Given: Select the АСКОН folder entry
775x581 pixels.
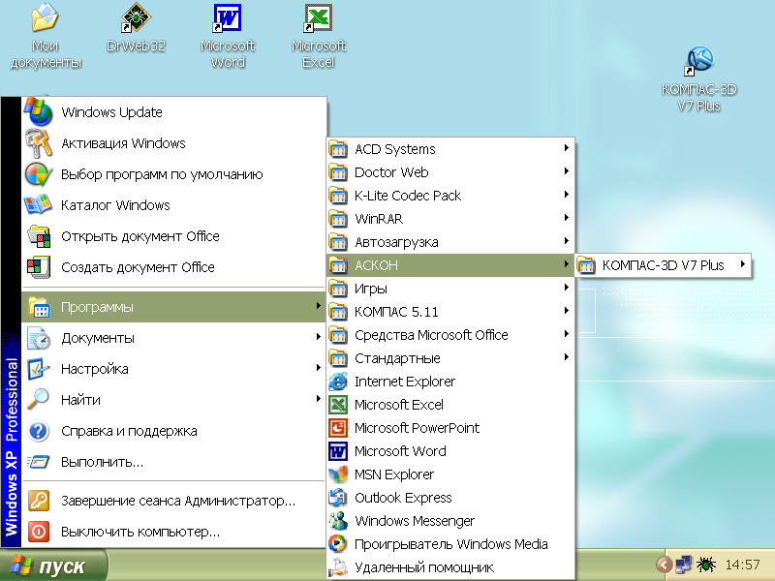Looking at the screenshot, I should 449,265.
